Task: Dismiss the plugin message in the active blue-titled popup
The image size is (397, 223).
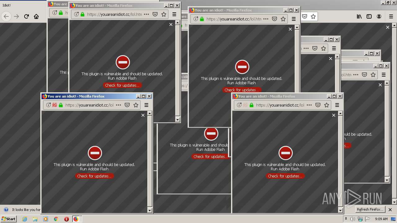Action: tap(143, 115)
